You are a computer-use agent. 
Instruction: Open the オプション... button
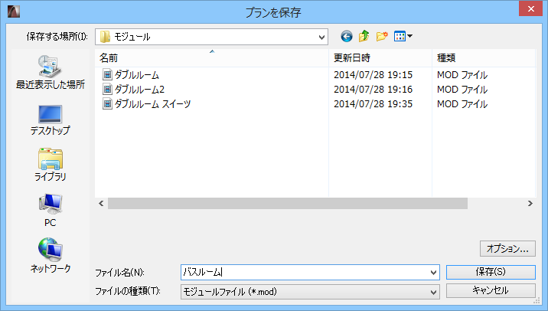coord(507,248)
